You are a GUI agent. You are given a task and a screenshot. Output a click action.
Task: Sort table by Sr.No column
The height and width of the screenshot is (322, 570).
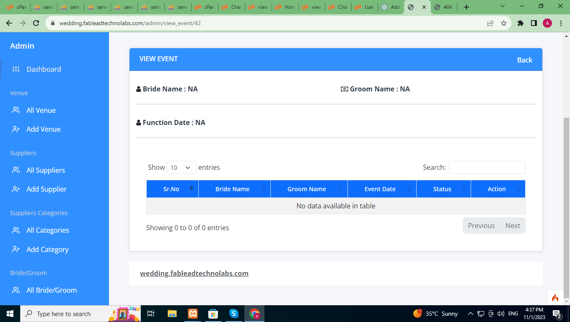172,189
